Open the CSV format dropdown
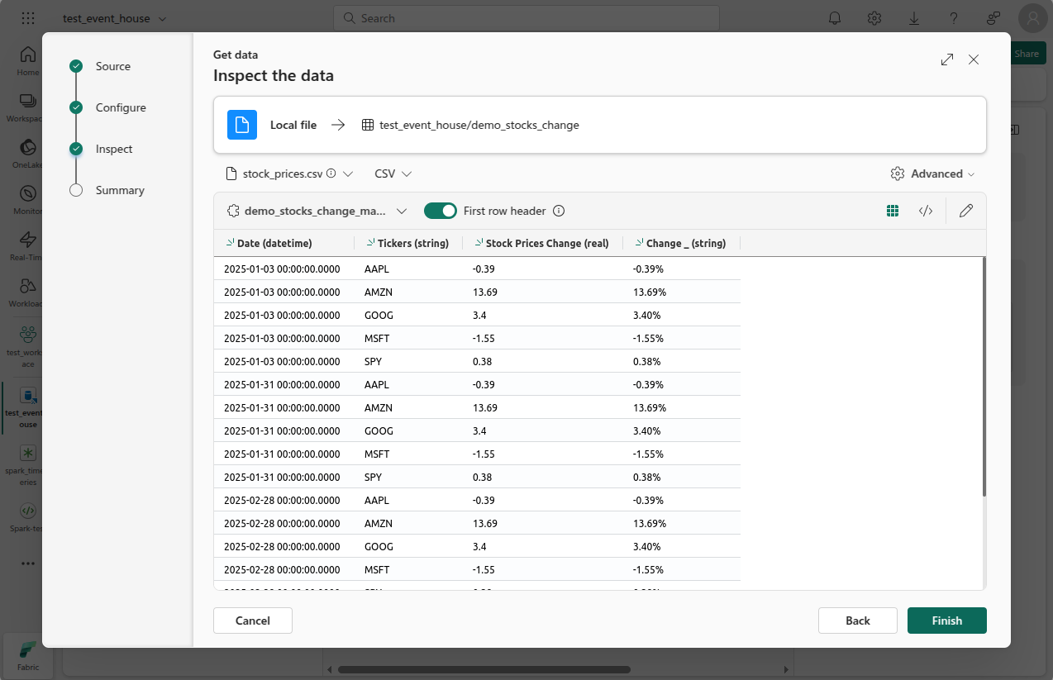 [405, 174]
